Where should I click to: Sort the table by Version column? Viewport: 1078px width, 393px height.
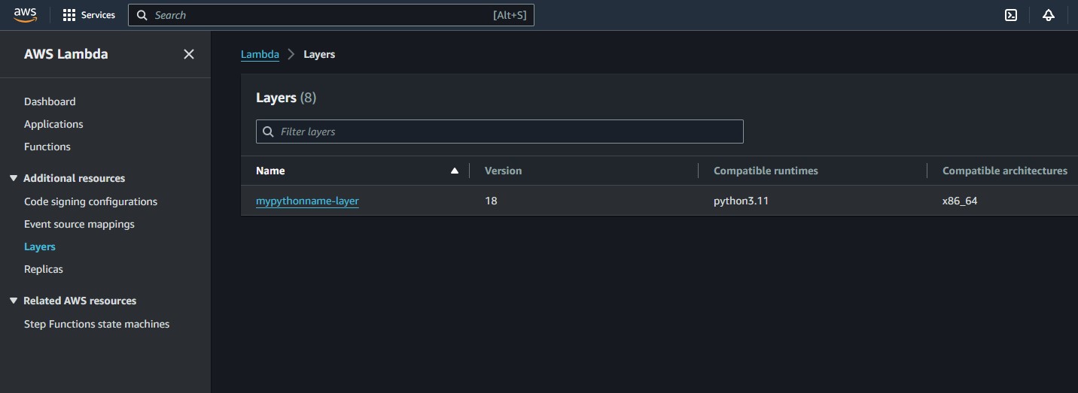(x=503, y=171)
